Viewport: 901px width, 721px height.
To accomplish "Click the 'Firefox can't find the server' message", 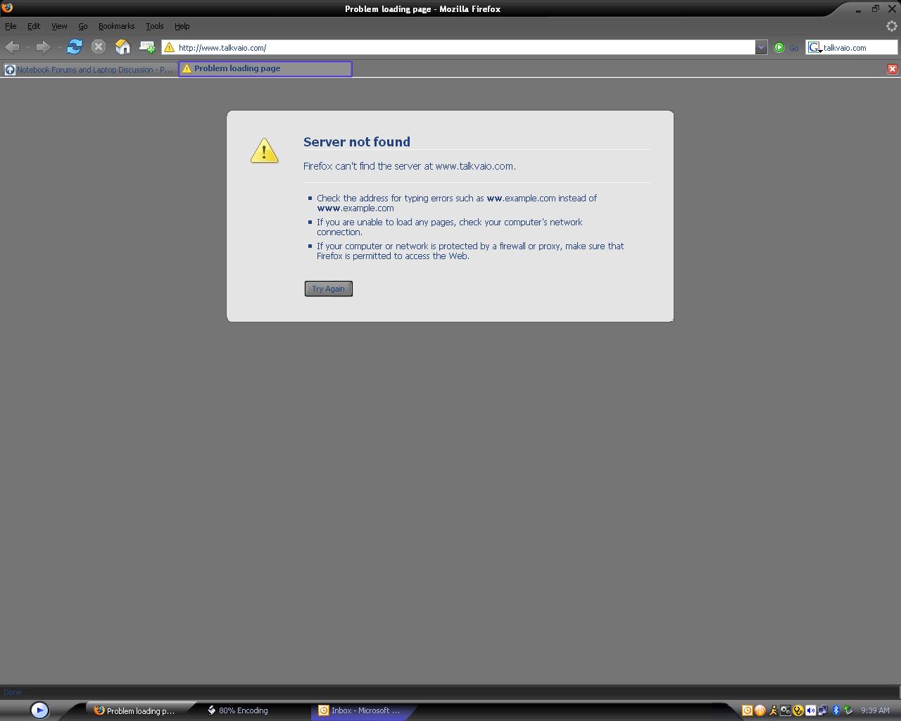I will point(410,166).
